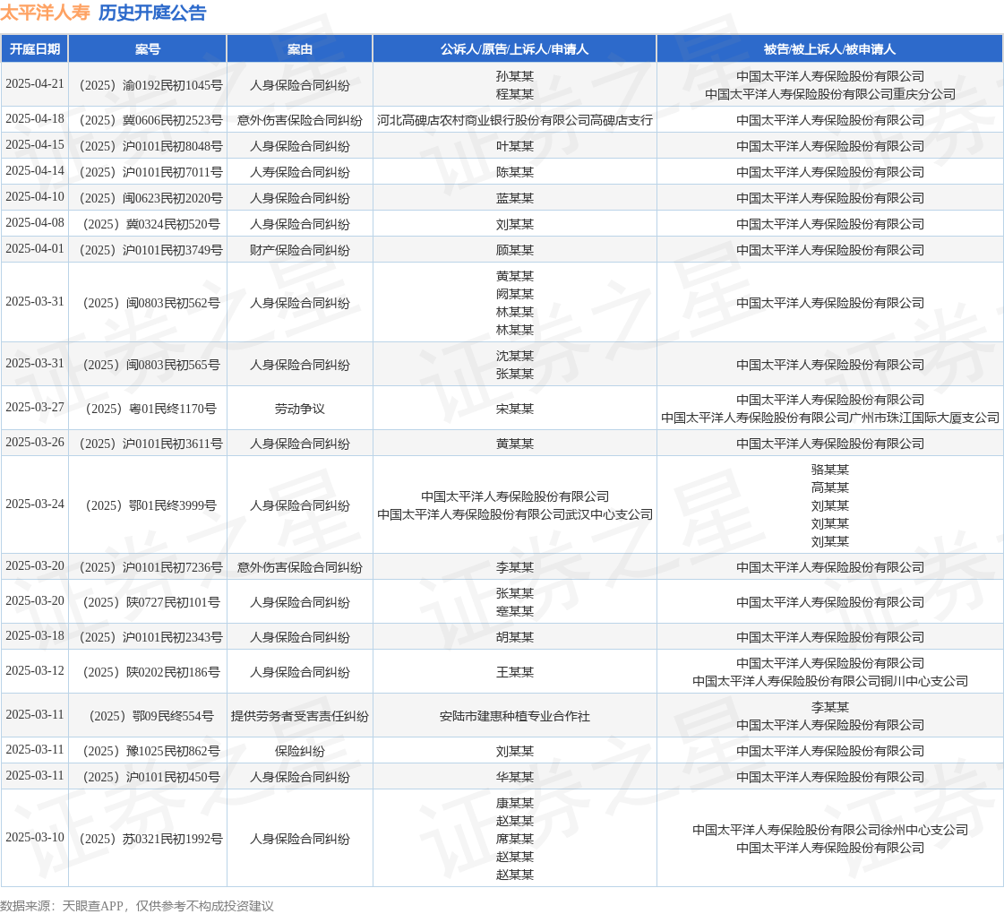The height and width of the screenshot is (914, 1004).
Task: Click the date 2025-04-14
Action: click(35, 171)
